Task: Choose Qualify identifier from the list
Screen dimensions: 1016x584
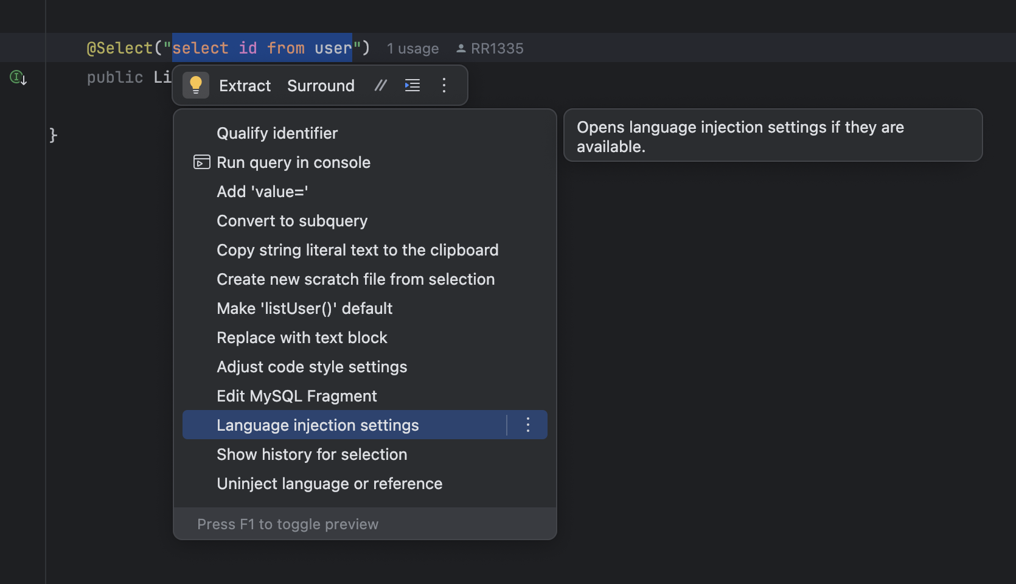Action: pyautogui.click(x=277, y=133)
